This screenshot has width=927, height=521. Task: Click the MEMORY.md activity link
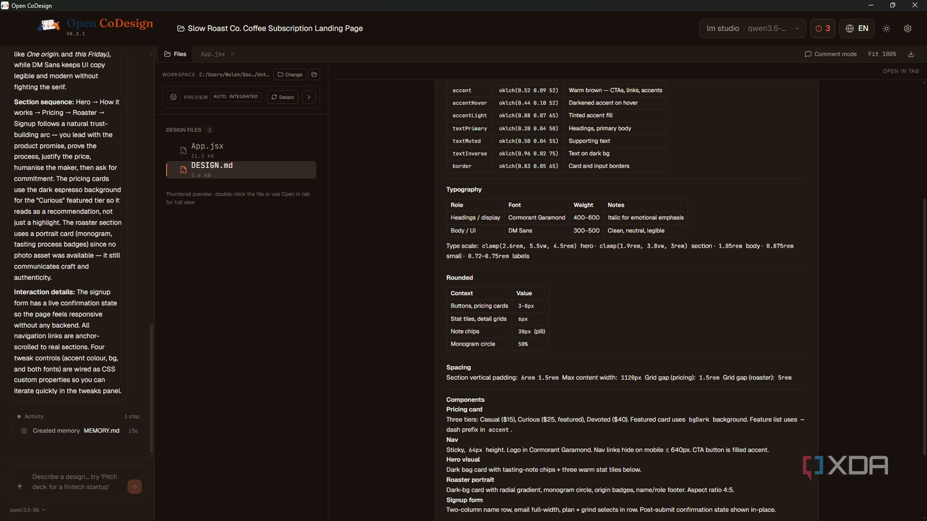click(x=101, y=431)
